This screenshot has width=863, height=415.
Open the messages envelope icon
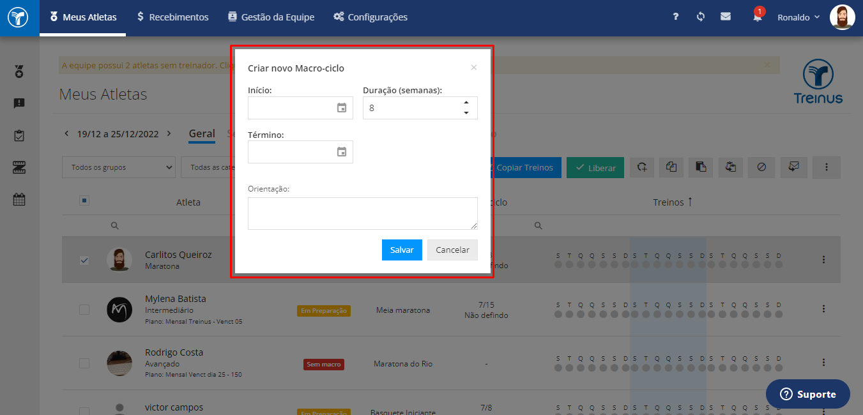tap(726, 17)
